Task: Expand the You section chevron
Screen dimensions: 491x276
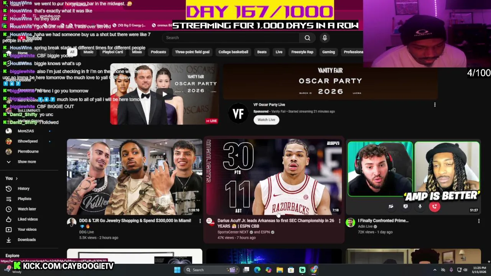Action: click(16, 178)
